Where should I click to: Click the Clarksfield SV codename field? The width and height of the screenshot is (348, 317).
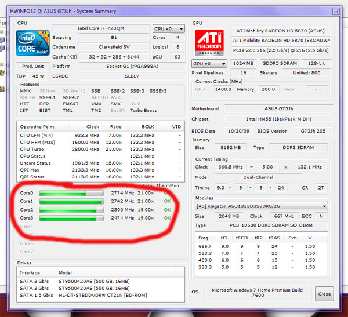pyautogui.click(x=114, y=47)
